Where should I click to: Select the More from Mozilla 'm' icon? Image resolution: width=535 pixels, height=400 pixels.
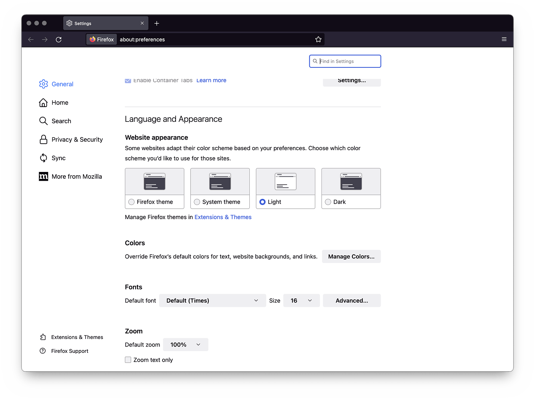[x=43, y=177]
